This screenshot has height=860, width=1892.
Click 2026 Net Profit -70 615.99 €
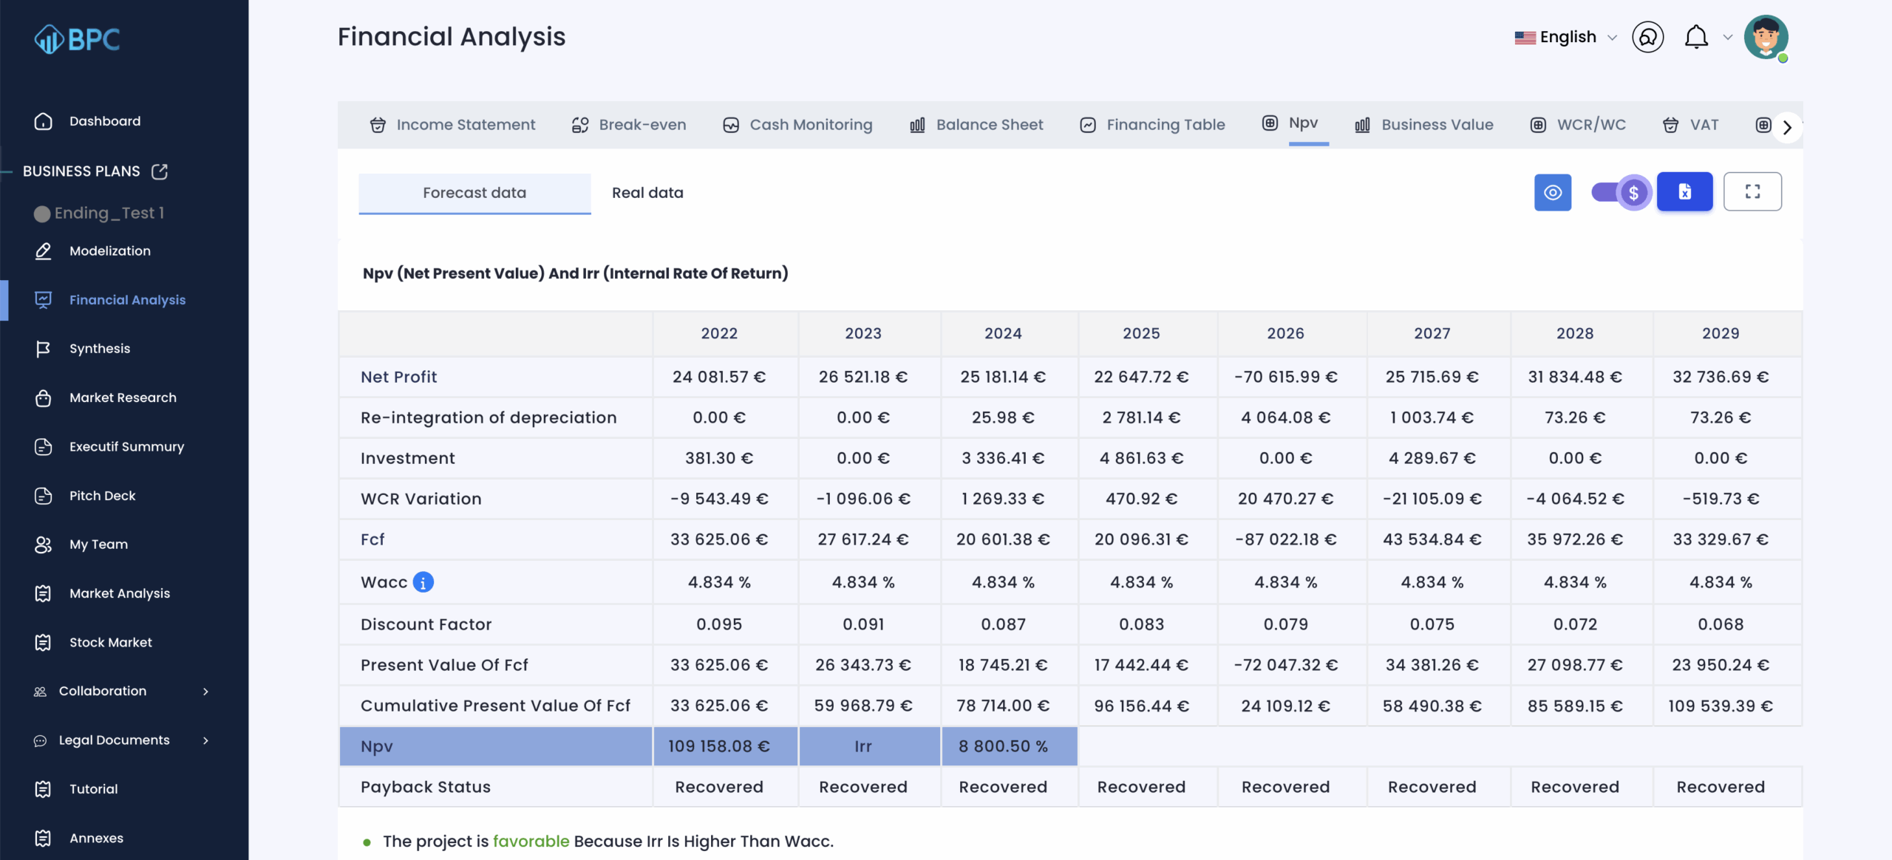1285,377
